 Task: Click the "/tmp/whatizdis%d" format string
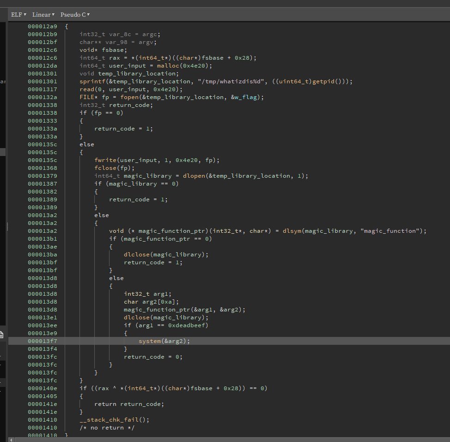coord(230,81)
